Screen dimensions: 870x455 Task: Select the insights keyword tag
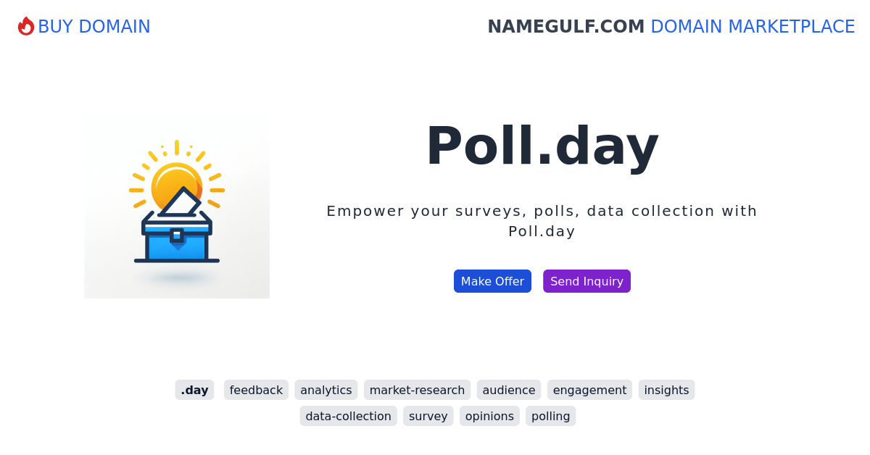point(666,390)
